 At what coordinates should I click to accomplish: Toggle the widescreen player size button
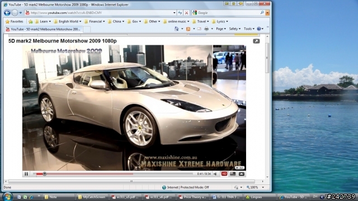pos(233,174)
